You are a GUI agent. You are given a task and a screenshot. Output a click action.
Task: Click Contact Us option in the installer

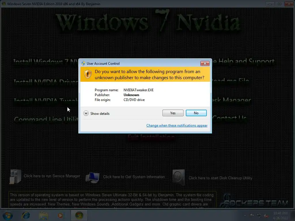tap(229, 118)
